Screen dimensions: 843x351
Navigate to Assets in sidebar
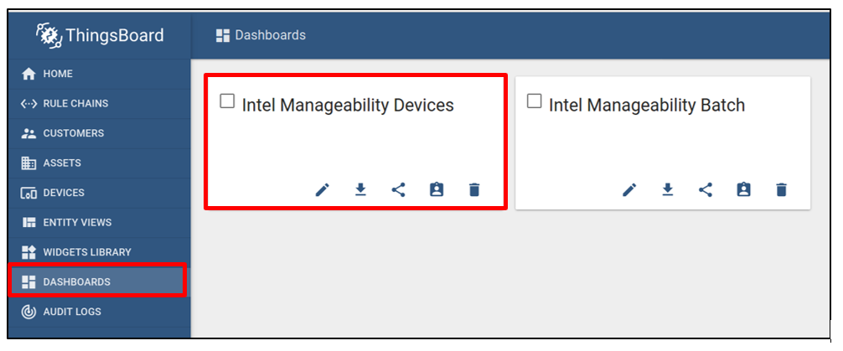click(x=61, y=163)
